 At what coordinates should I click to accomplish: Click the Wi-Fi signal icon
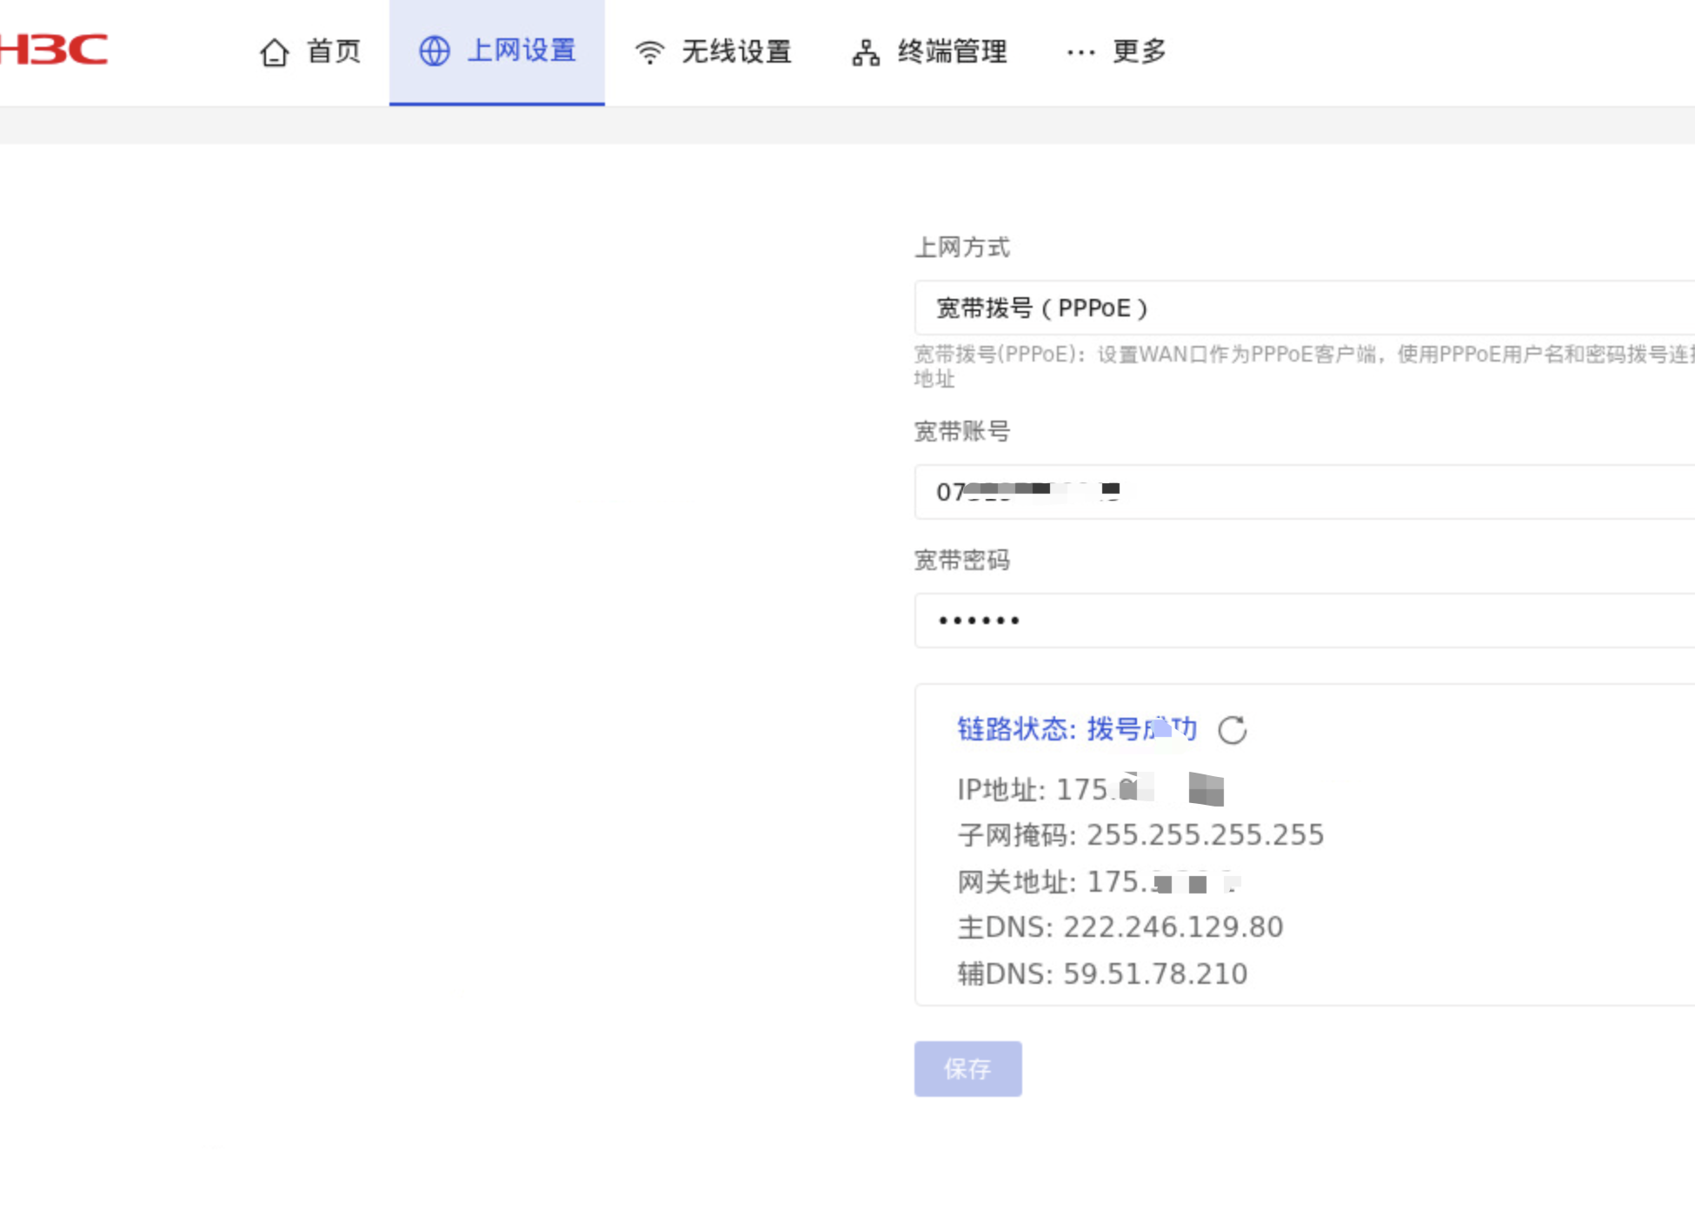click(649, 52)
